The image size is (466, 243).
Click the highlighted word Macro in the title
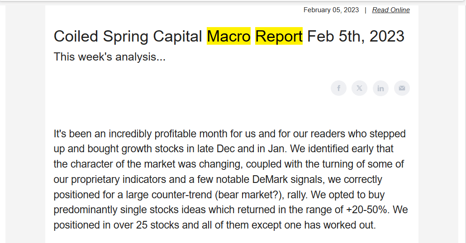[x=228, y=36]
